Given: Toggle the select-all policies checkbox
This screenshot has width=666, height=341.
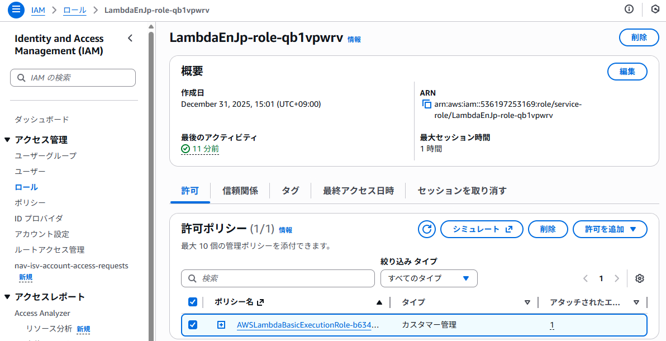Looking at the screenshot, I should point(193,302).
